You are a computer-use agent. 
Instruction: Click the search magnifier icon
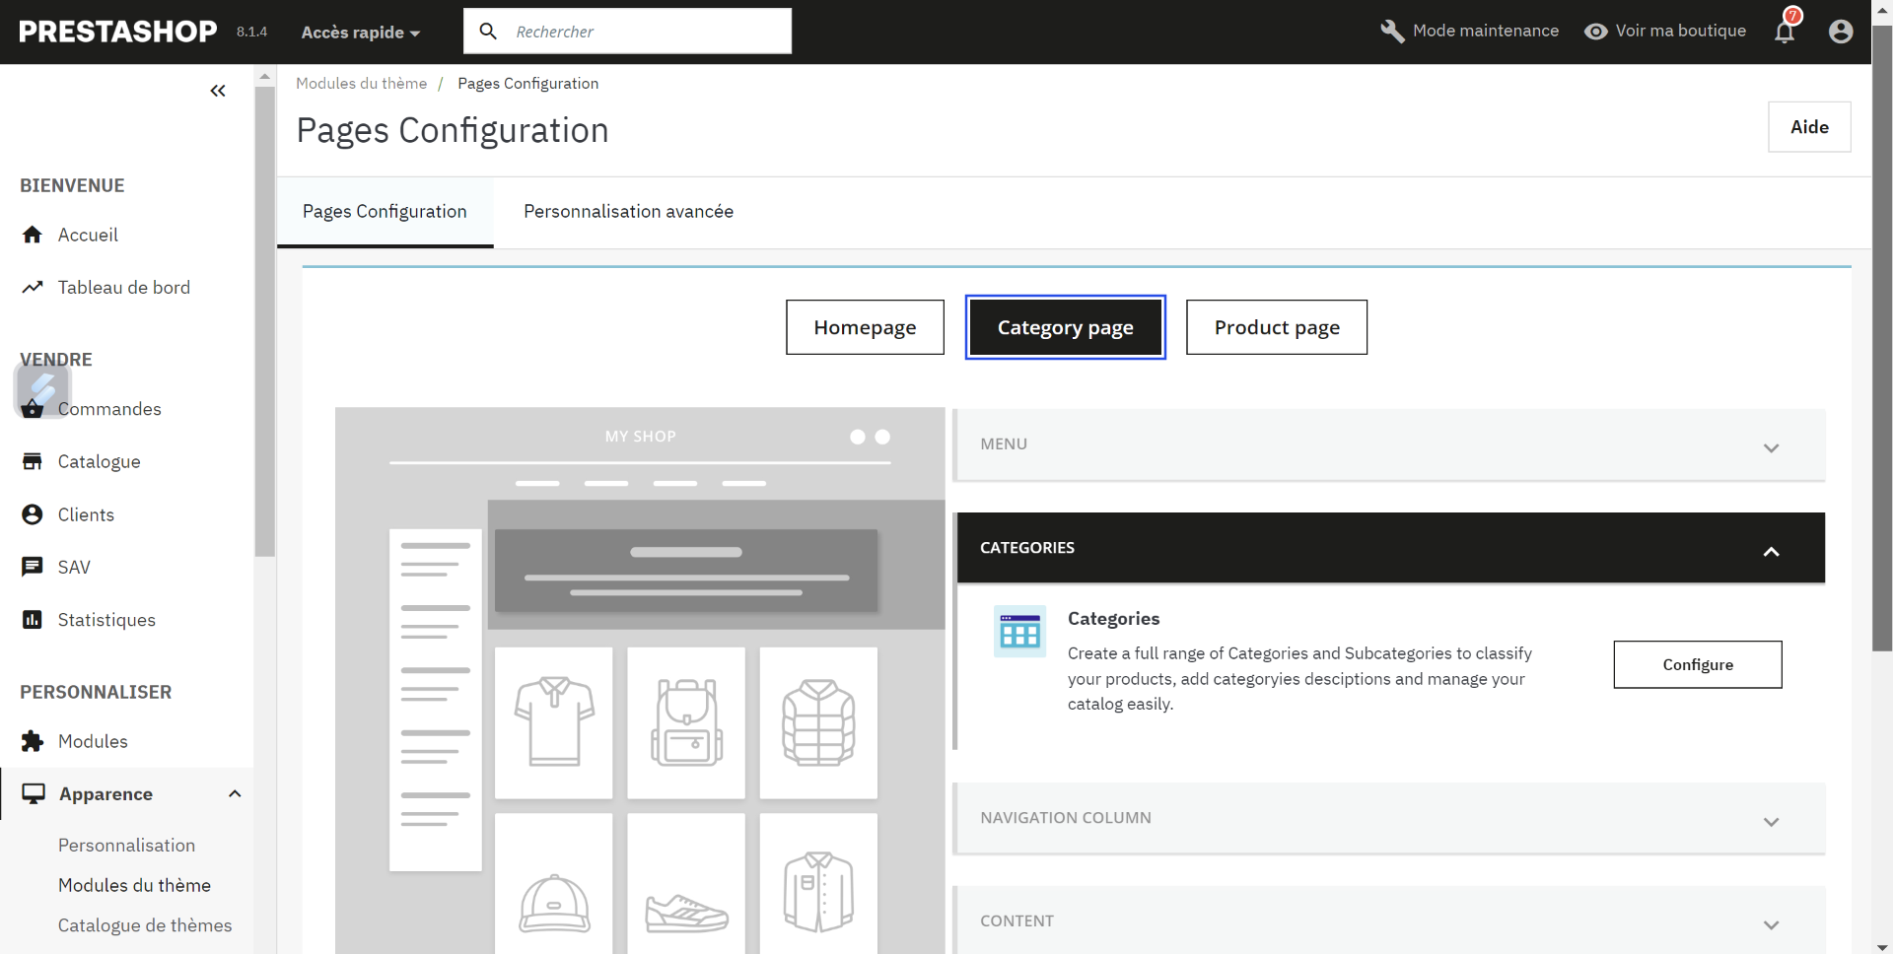coord(488,32)
